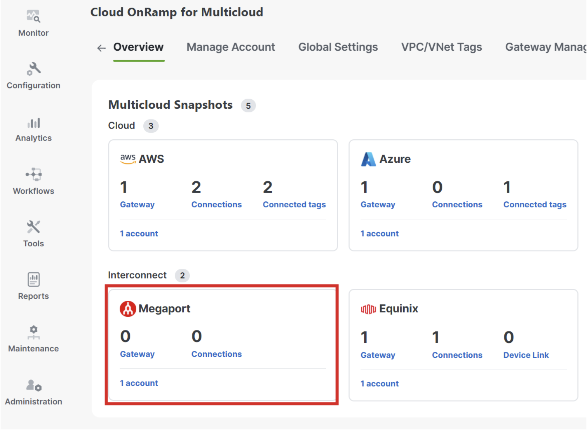This screenshot has height=430, width=587.
Task: View the AWS 1 account link
Action: click(x=139, y=233)
